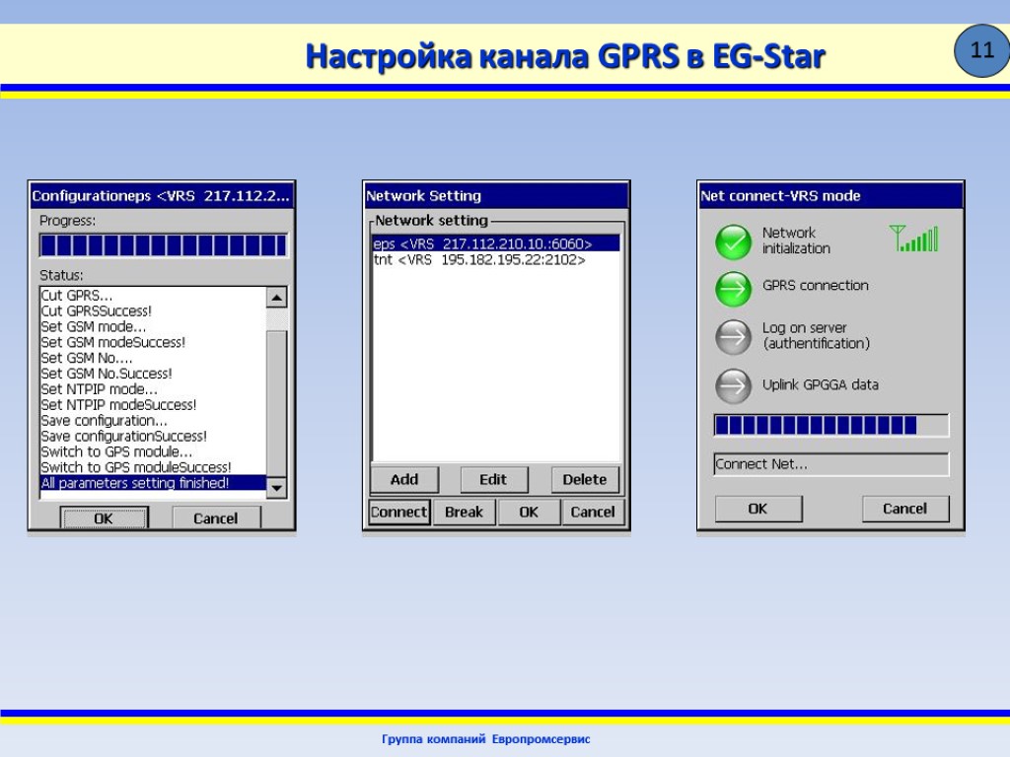Click the Net connect-VRS mode title bar
The width and height of the screenshot is (1010, 757).
click(830, 196)
